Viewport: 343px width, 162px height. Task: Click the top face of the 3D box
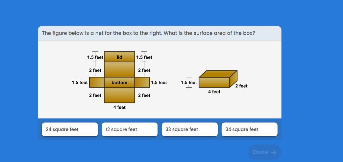tap(218, 74)
